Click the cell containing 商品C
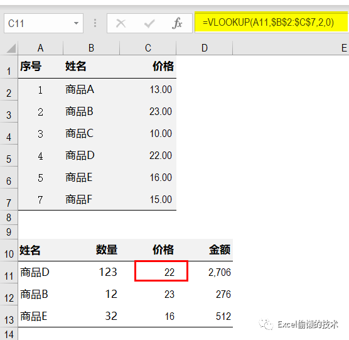Viewport: 349px width, 340px height. (92, 133)
